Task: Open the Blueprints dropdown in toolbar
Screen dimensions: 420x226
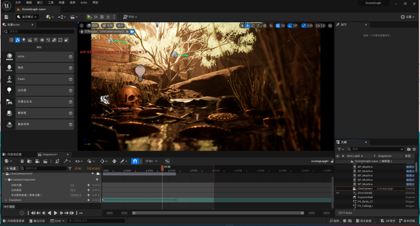Action: pos(62,17)
